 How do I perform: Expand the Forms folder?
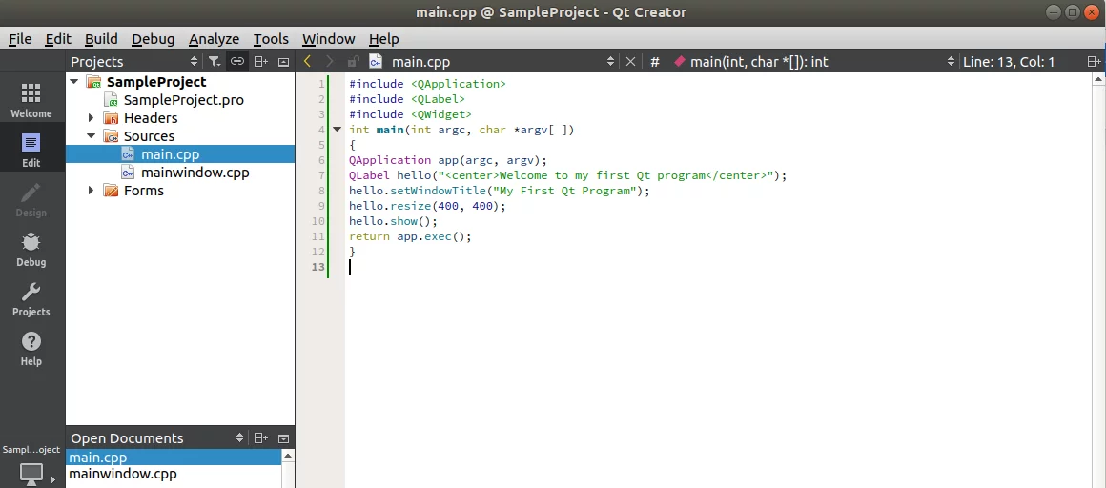[x=91, y=191]
